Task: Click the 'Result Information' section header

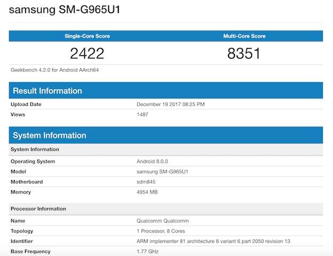Action: [166, 90]
